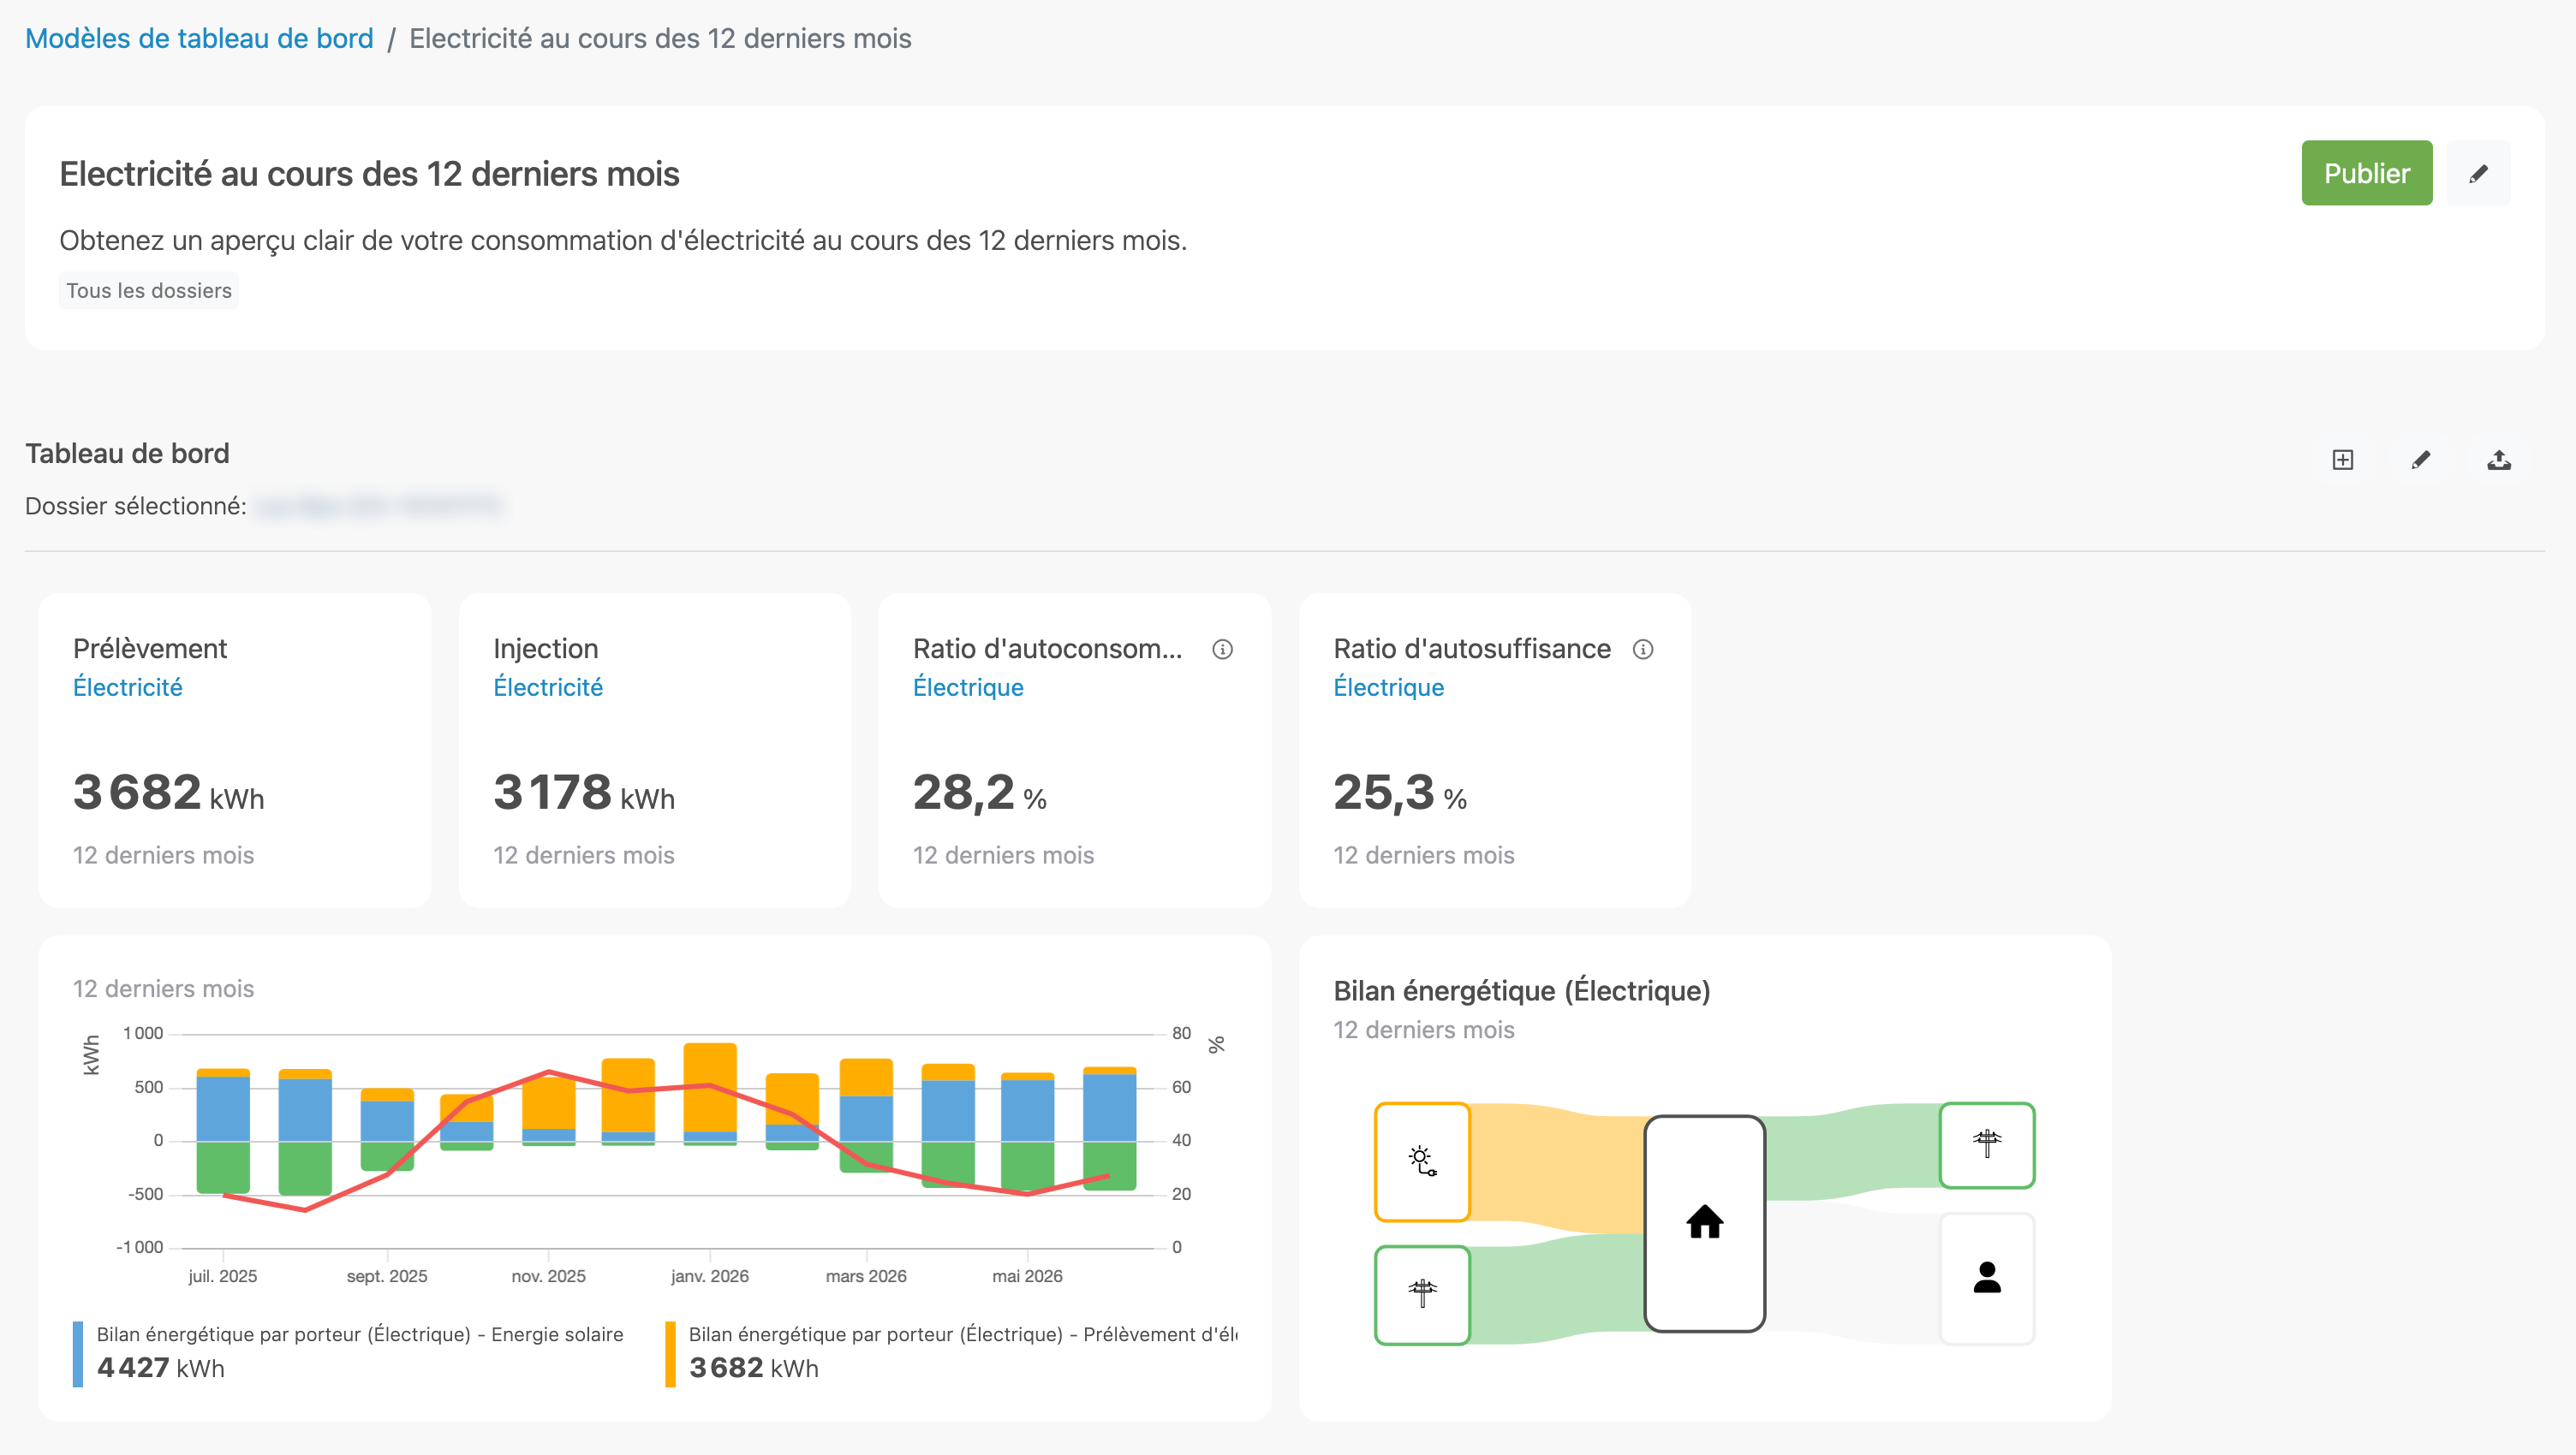Click the grid pylon injection node top right
The height and width of the screenshot is (1455, 2576).
[x=1987, y=1145]
